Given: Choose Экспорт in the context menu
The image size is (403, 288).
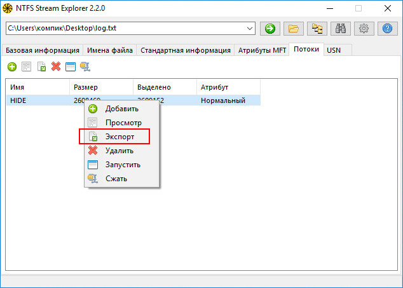Looking at the screenshot, I should [x=122, y=137].
